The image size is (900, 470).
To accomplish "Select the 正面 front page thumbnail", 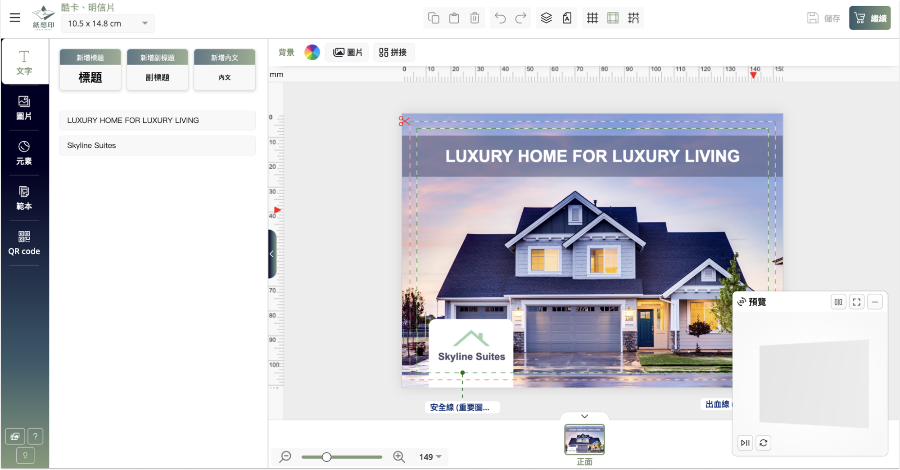I will click(x=584, y=439).
